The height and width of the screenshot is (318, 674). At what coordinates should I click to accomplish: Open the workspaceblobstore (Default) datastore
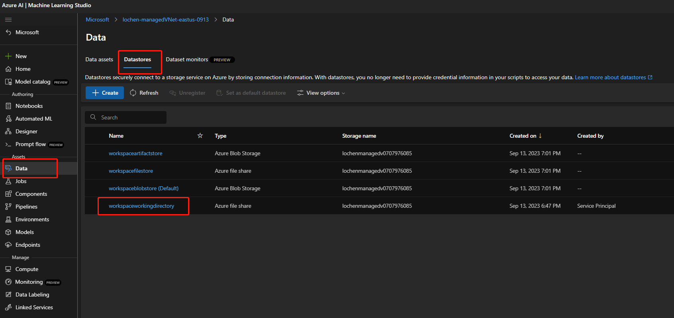click(x=143, y=188)
